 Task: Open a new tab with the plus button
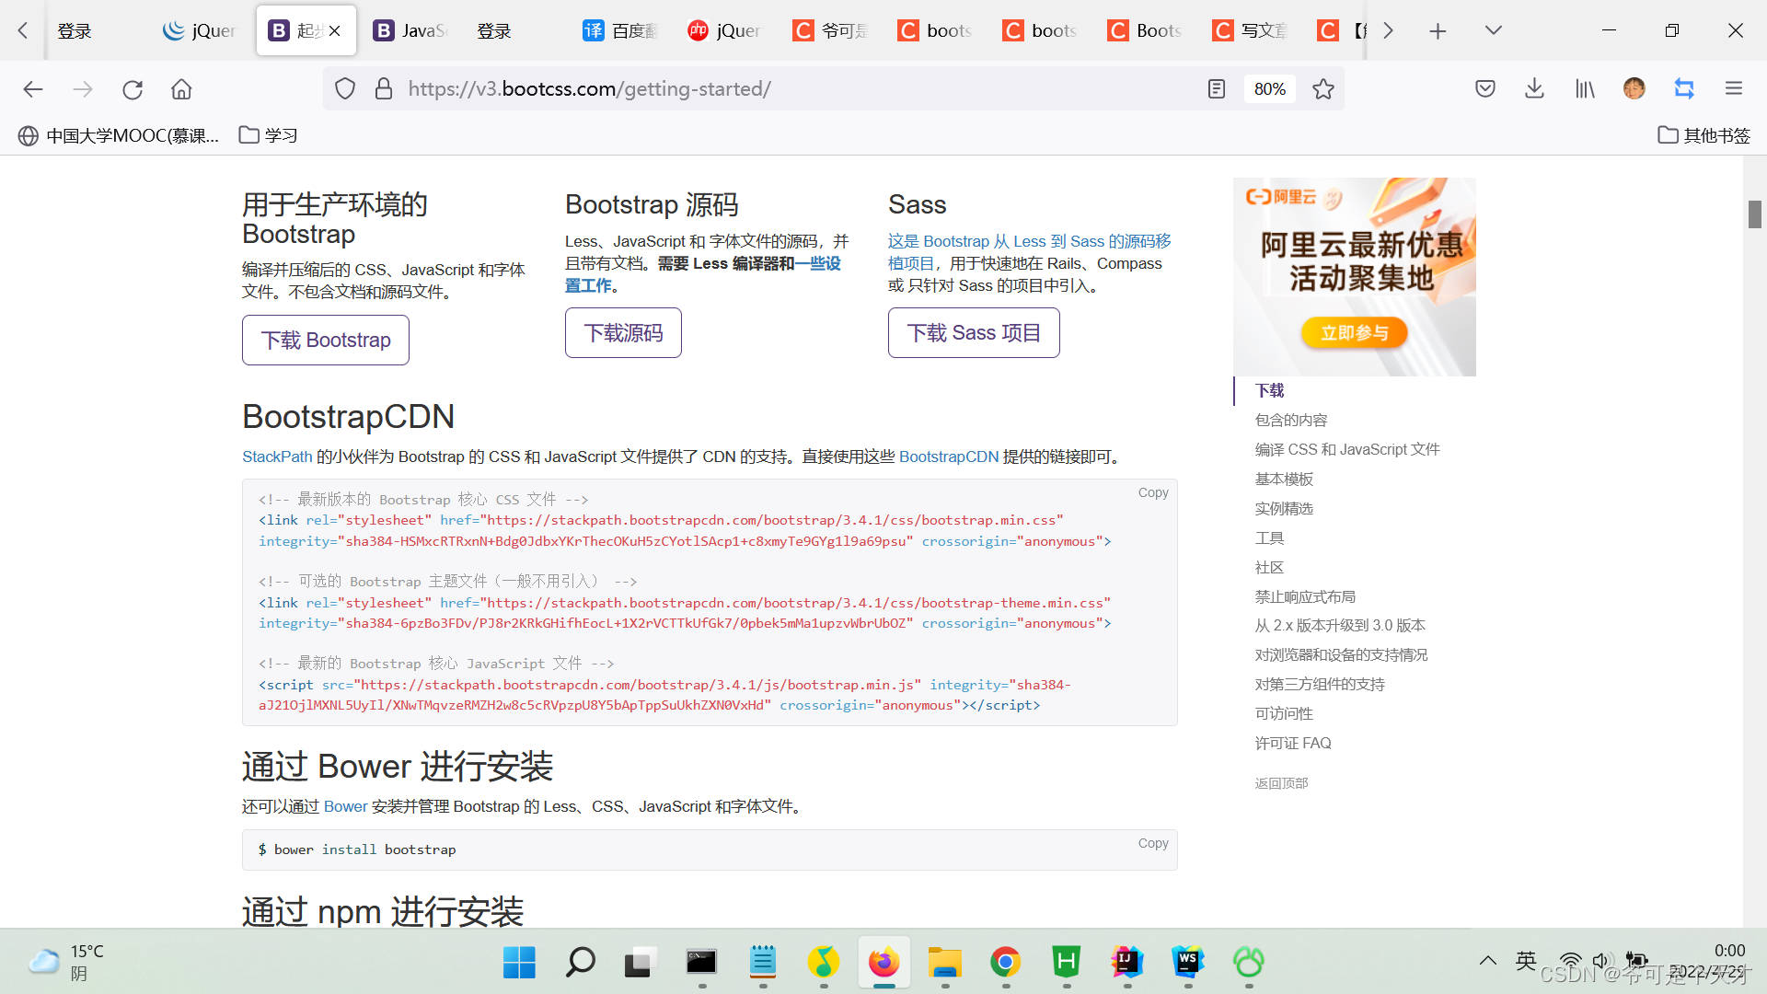[1438, 31]
